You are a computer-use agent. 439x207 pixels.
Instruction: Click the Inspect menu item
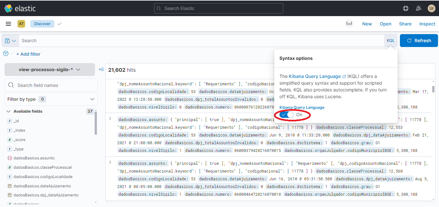[x=427, y=24]
